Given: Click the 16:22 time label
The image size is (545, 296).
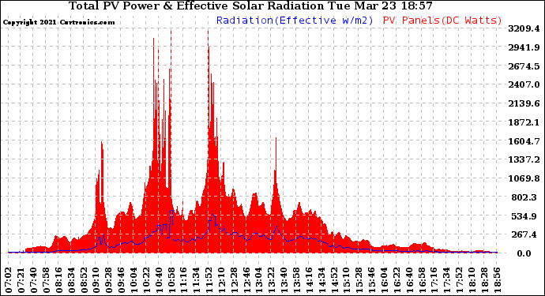Looking at the screenshot, I should tap(397, 280).
